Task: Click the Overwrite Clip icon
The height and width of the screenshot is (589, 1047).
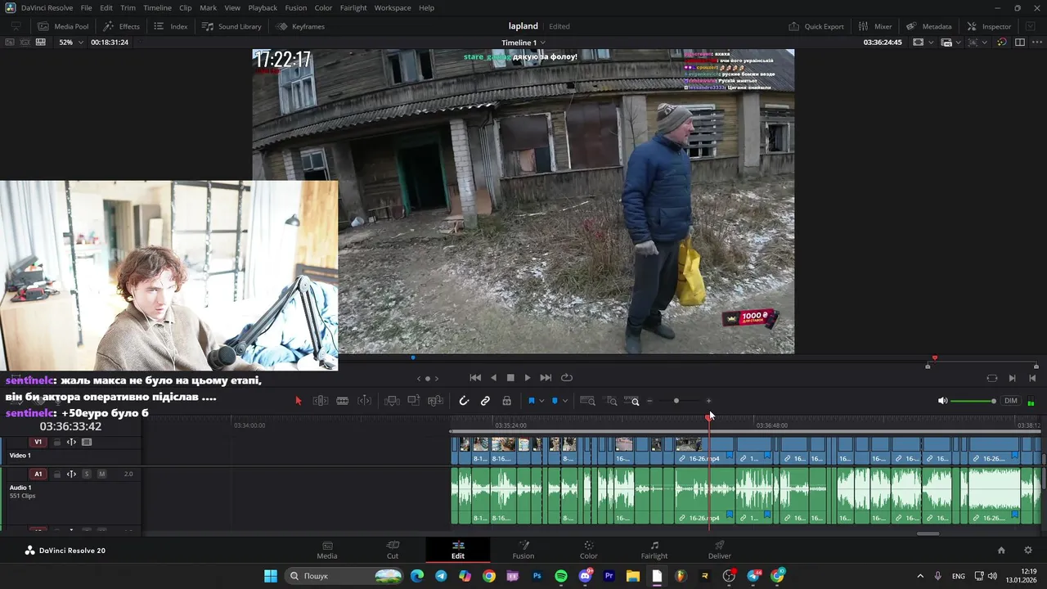Action: (414, 401)
